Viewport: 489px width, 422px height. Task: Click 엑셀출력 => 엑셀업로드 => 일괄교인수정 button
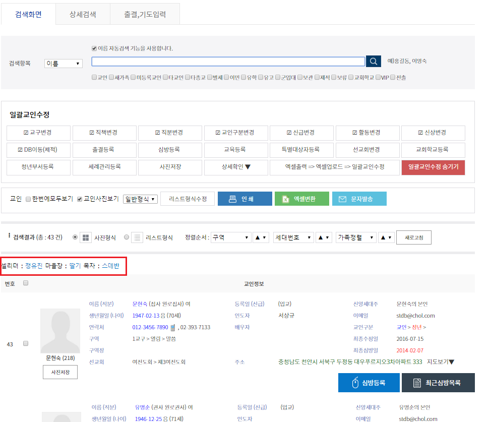coord(334,167)
